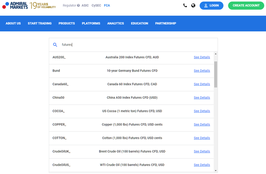Open the START TRADING menu
The image size is (266, 174).
(x=40, y=23)
